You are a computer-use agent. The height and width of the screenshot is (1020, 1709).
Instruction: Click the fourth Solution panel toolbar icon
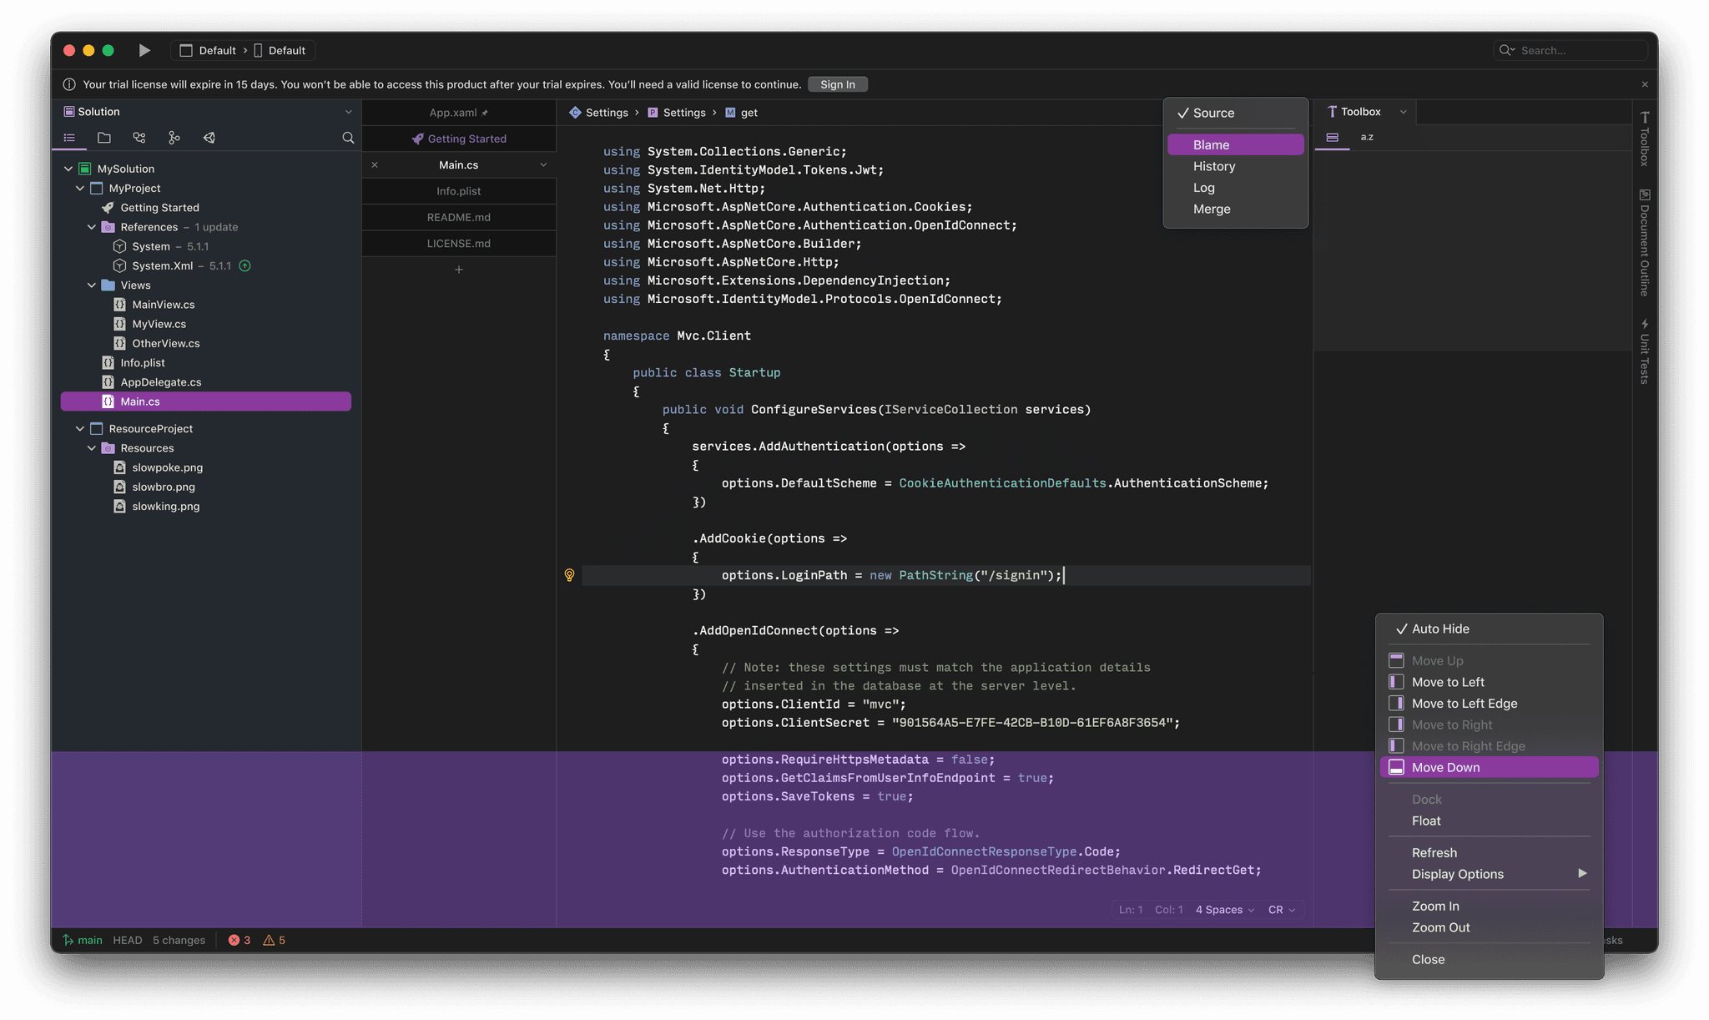click(x=174, y=138)
